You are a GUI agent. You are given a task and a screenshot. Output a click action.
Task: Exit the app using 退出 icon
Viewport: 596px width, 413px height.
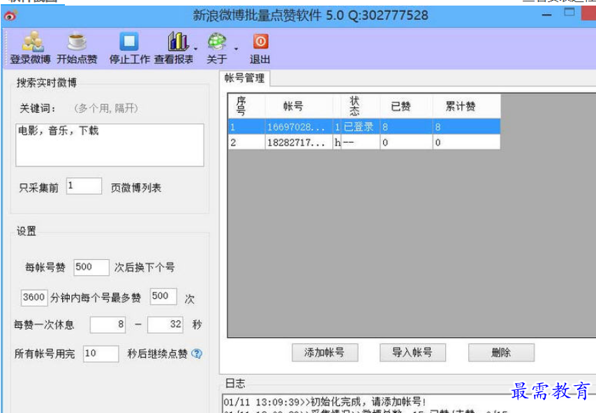[x=260, y=47]
